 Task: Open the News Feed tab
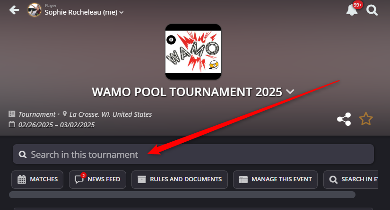(97, 179)
